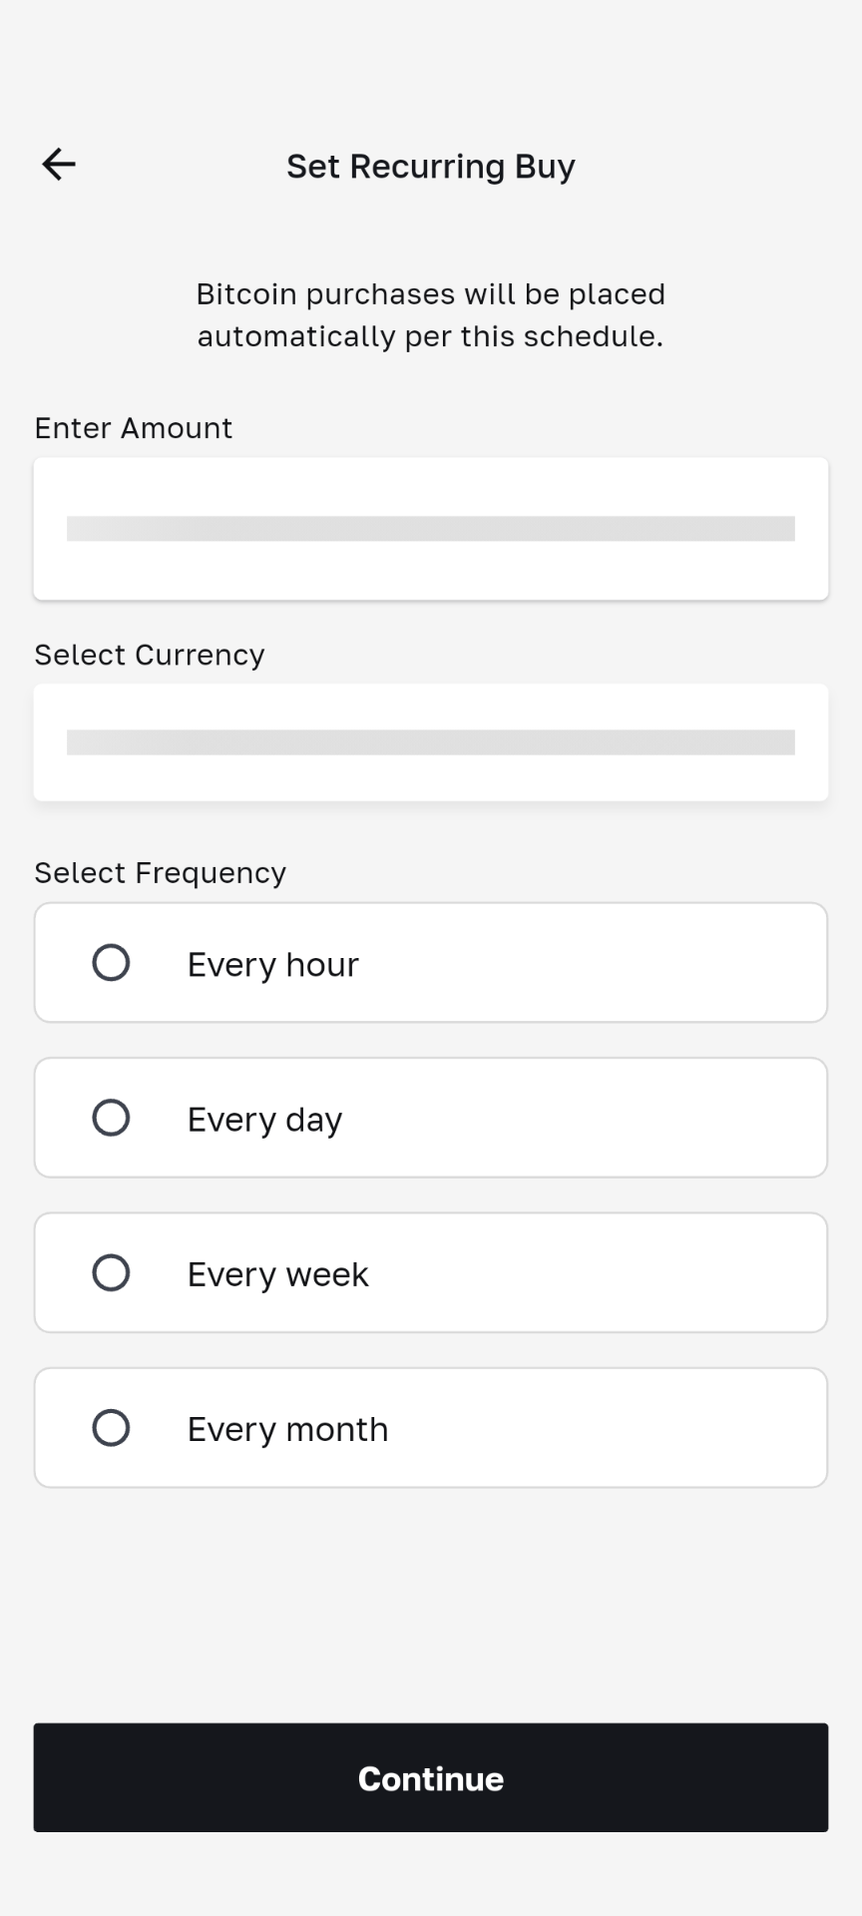
Task: Choose the Every day radio circle
Action: click(111, 1118)
